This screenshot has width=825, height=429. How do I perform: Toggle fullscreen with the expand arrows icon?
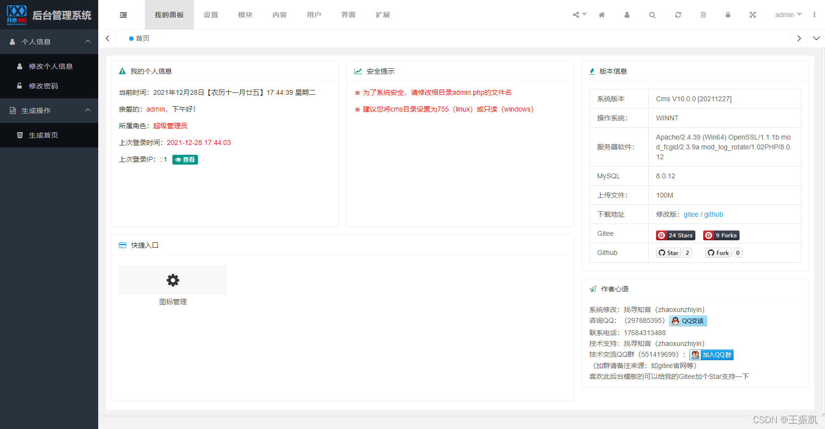point(752,15)
